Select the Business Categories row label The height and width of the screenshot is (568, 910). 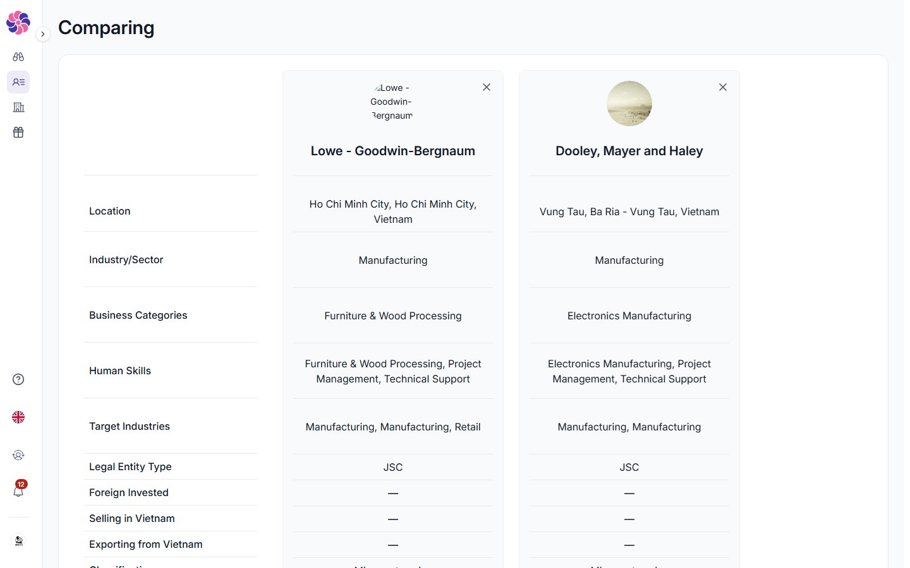[138, 315]
